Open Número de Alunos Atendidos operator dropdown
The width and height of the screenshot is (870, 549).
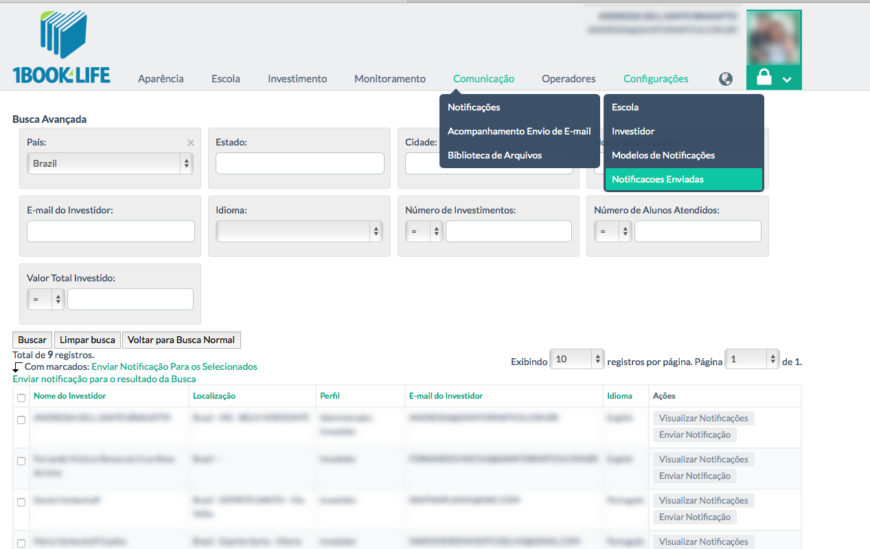pyautogui.click(x=613, y=231)
